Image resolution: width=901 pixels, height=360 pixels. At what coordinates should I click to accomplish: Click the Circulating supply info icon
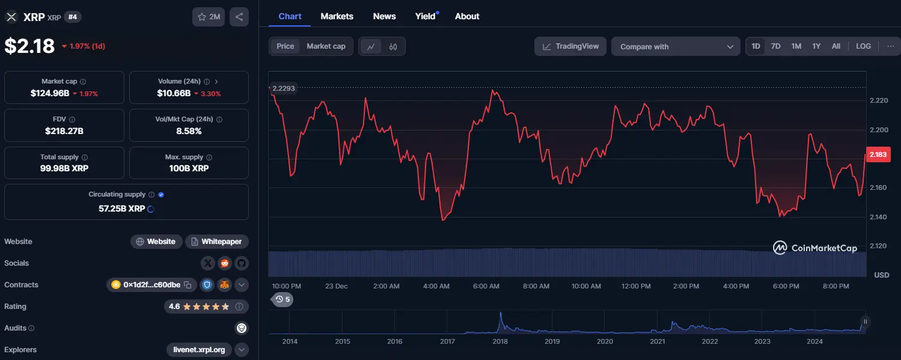point(151,195)
